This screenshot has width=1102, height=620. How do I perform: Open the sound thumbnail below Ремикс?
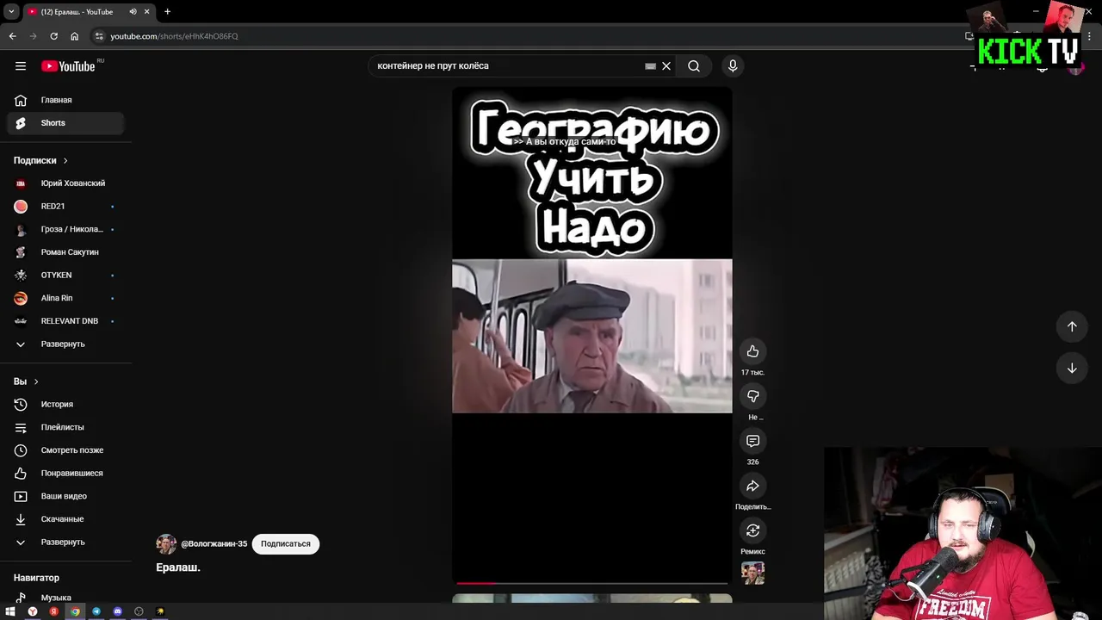[x=752, y=573]
